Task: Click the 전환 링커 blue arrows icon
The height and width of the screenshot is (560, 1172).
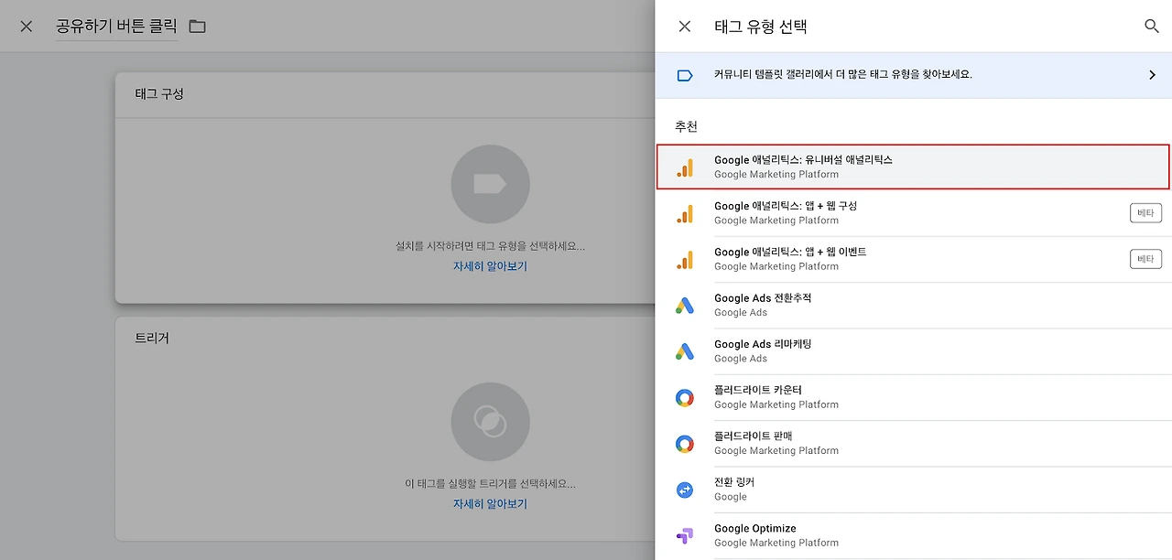Action: pyautogui.click(x=685, y=490)
